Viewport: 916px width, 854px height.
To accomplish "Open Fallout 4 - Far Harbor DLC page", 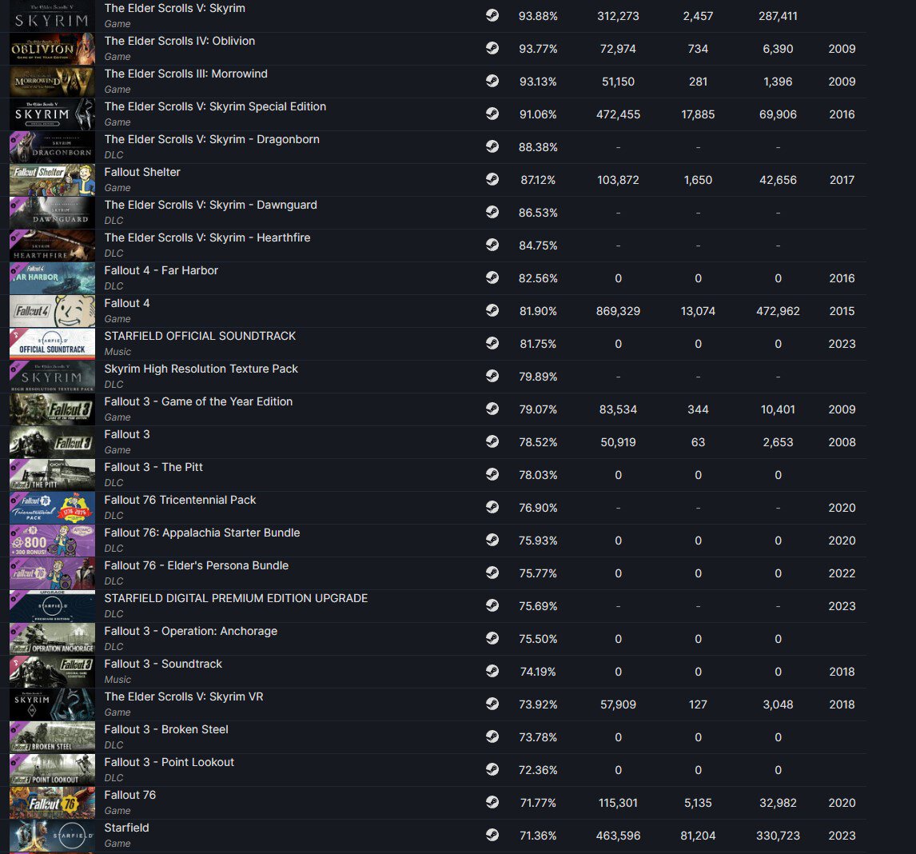I will (161, 270).
